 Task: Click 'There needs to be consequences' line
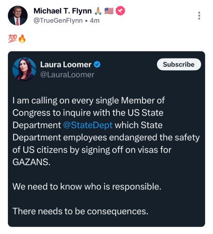click(x=80, y=211)
